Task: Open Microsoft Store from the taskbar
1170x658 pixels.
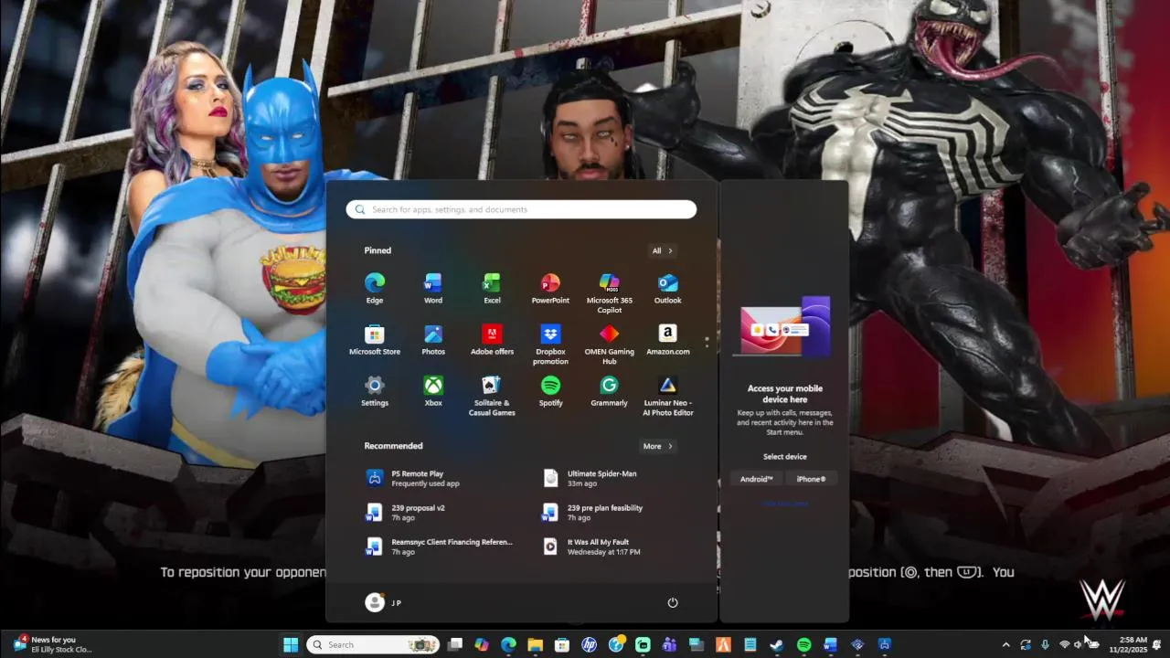Action: (562, 645)
